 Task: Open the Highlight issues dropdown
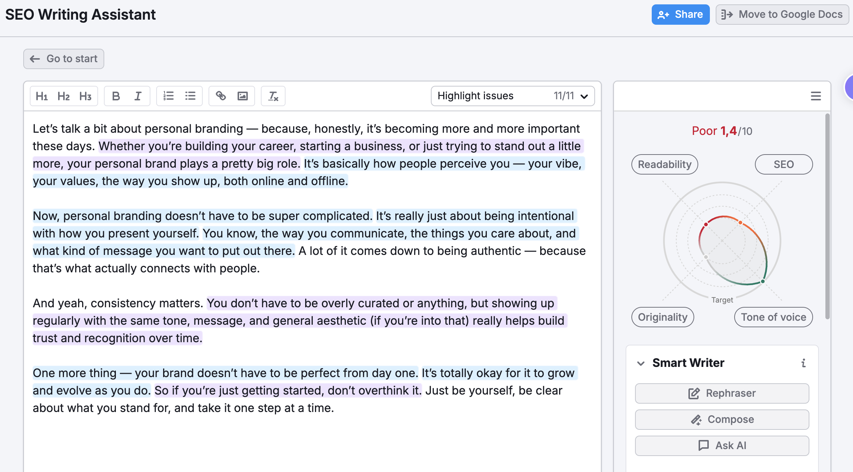512,96
